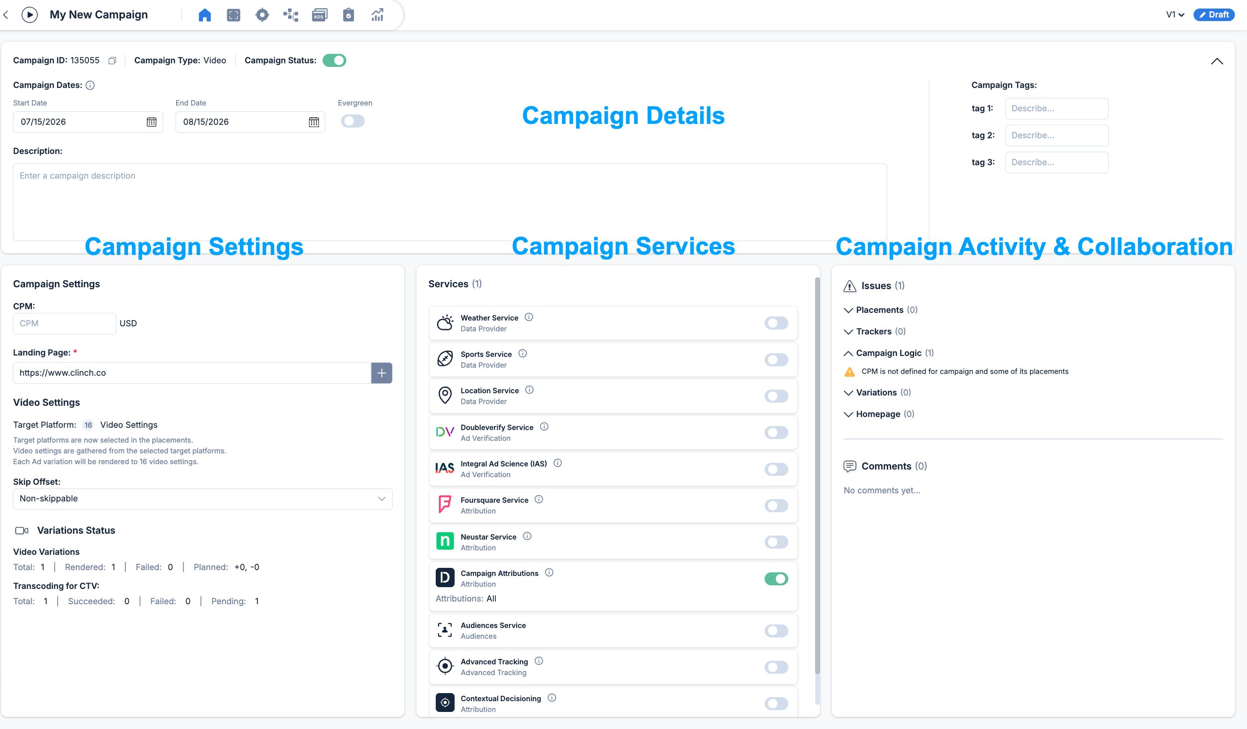Click info icon for Neustar Service
The image size is (1247, 729).
[x=527, y=536]
